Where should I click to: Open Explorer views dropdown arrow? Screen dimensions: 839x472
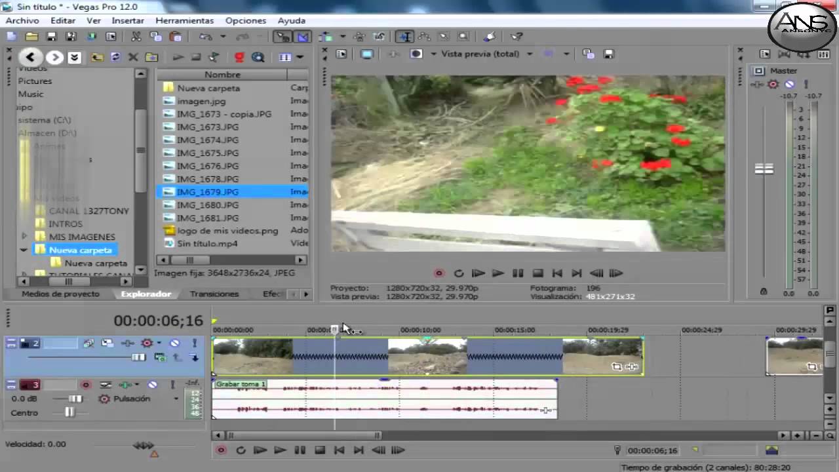300,57
